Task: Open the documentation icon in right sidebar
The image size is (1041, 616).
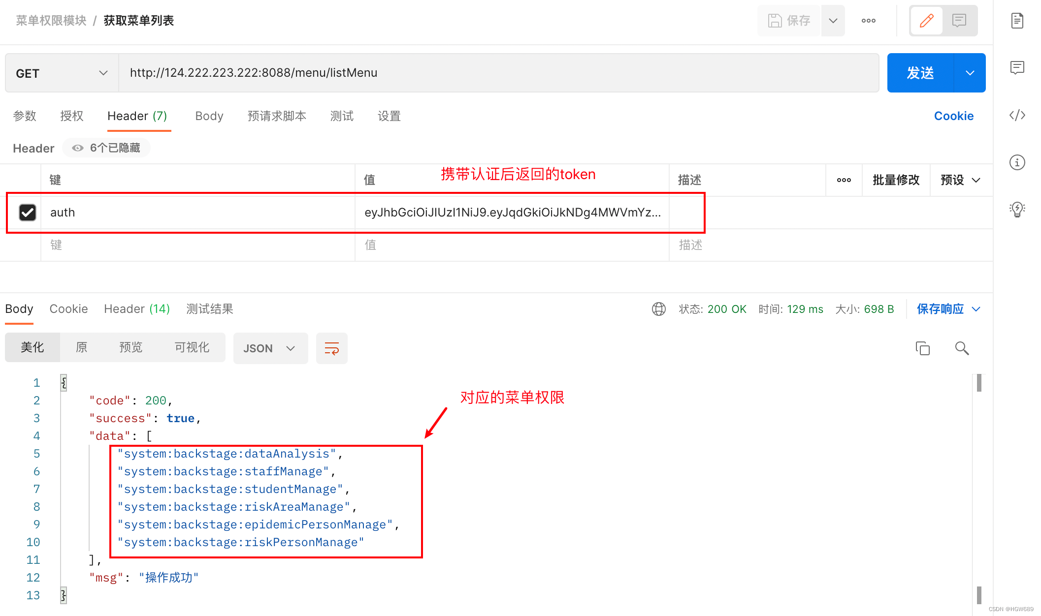Action: click(1017, 21)
